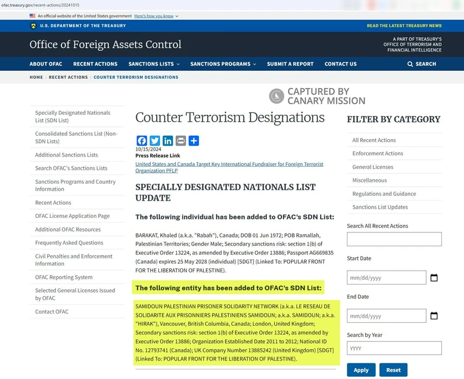Open the additional share options icon
464x379 pixels.
point(194,140)
